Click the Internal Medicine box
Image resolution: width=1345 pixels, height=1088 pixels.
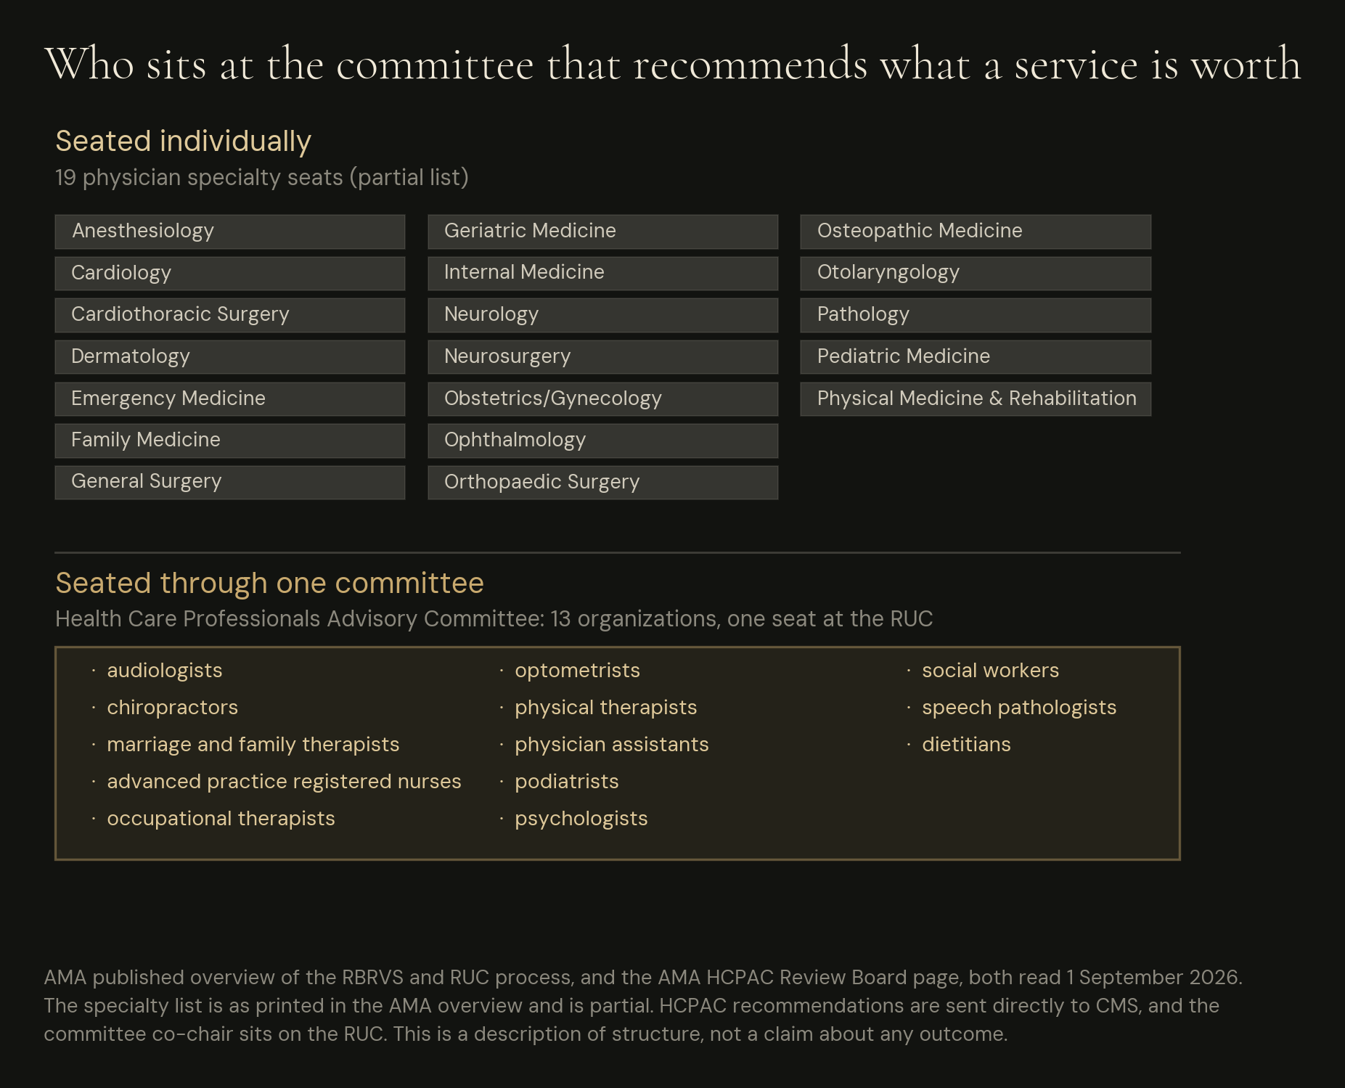pos(602,274)
